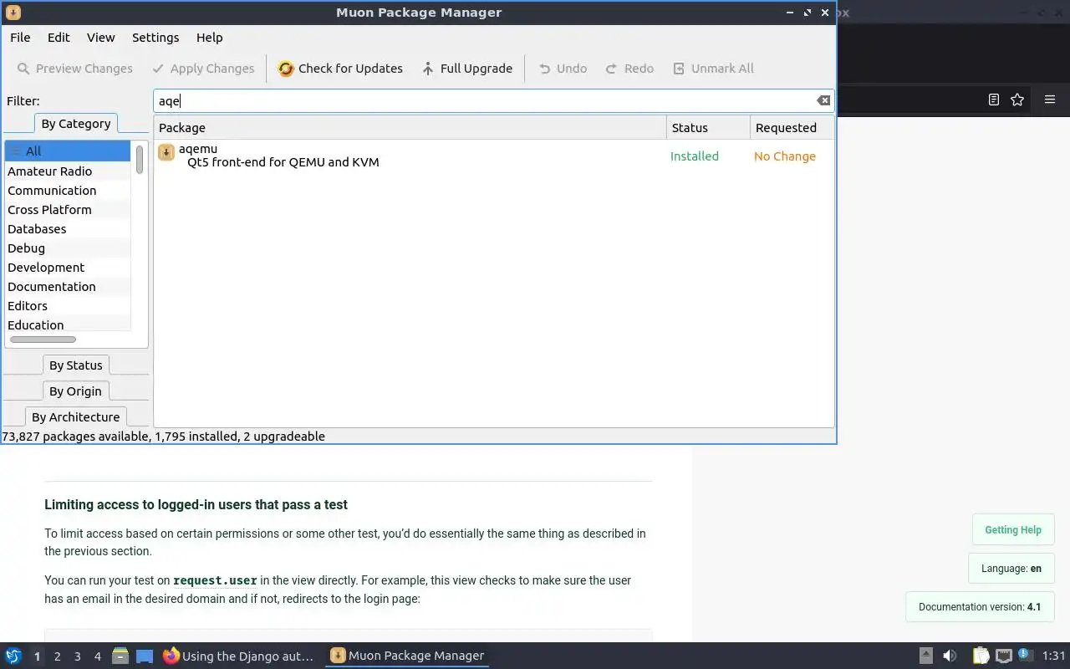Open the Documentation version: 4.1 selector
Image resolution: width=1070 pixels, height=669 pixels.
tap(980, 607)
